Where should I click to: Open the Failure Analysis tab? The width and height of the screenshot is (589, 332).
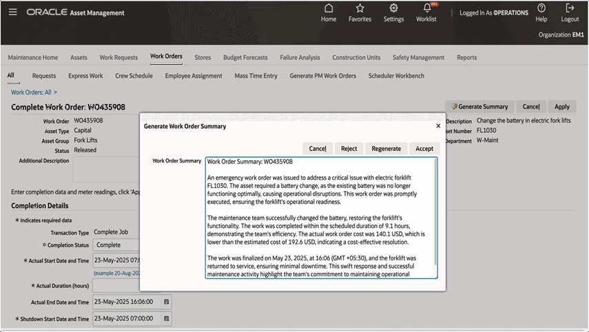pos(300,57)
